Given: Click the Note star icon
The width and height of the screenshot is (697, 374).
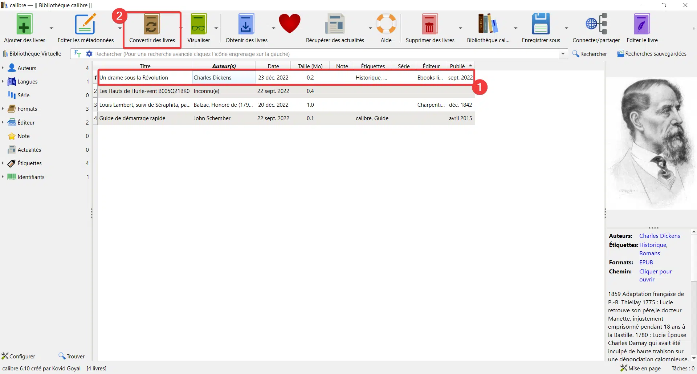Looking at the screenshot, I should point(12,136).
